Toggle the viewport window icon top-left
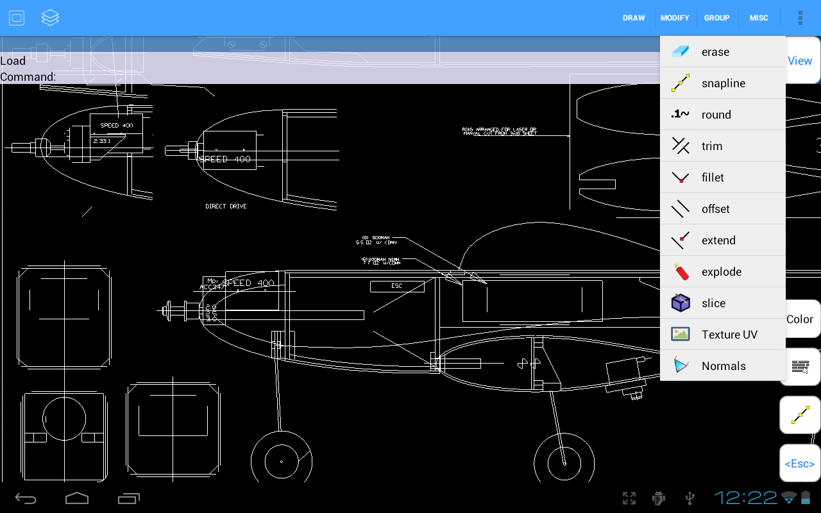This screenshot has height=513, width=821. 17,18
